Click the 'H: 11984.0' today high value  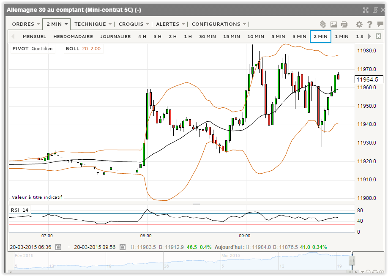tap(258, 247)
